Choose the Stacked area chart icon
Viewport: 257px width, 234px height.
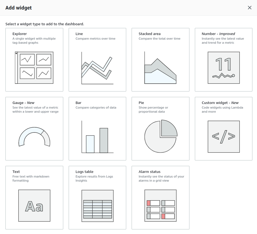[160, 68]
